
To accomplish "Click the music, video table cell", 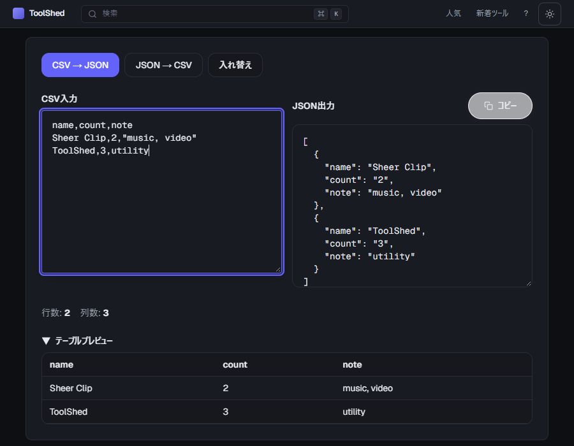I will pos(367,388).
